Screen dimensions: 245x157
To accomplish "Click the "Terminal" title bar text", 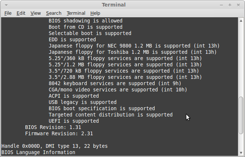I will coord(114,5).
